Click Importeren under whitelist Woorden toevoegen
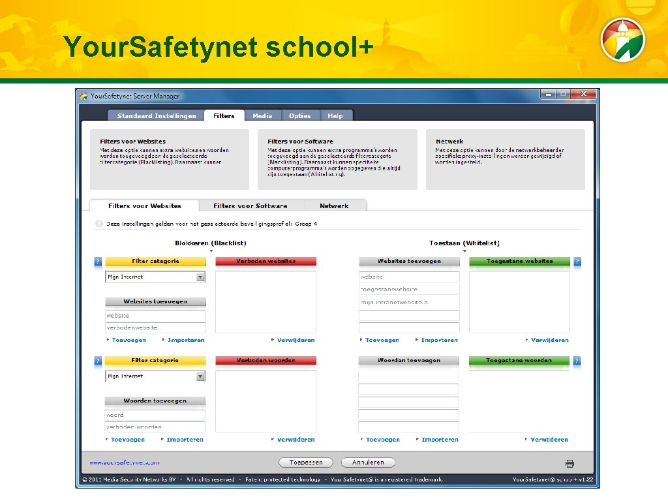Screen dimensions: 668x501 (x=440, y=440)
